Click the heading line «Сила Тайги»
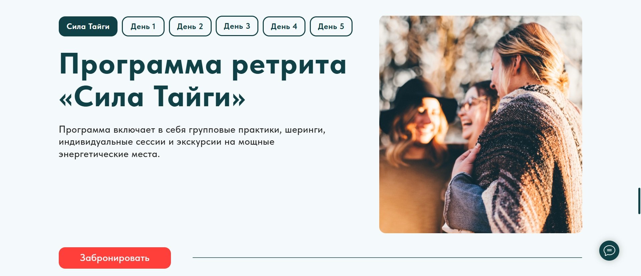Image resolution: width=641 pixels, height=276 pixels. 152,97
